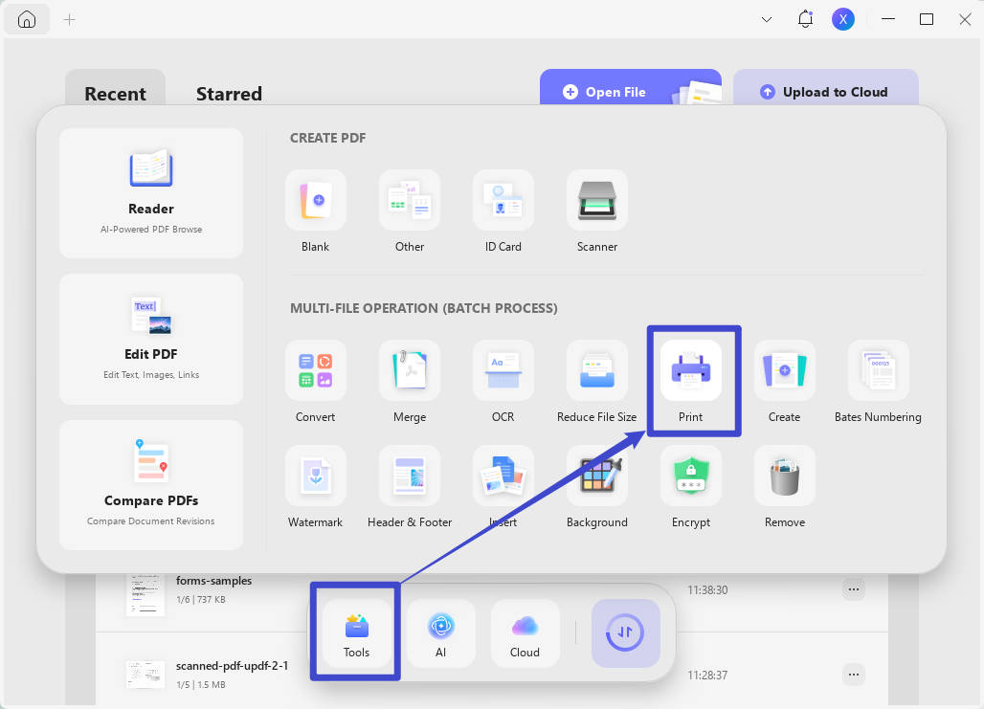Open the Bates Numbering tool

point(879,370)
